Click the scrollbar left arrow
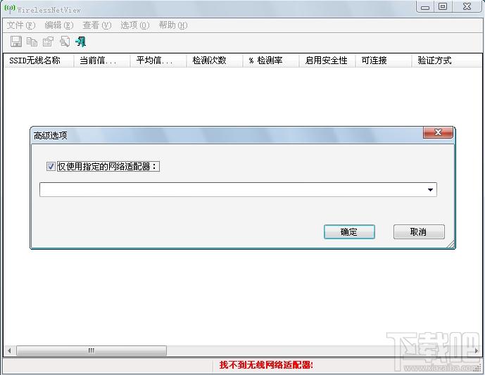 click(9, 350)
